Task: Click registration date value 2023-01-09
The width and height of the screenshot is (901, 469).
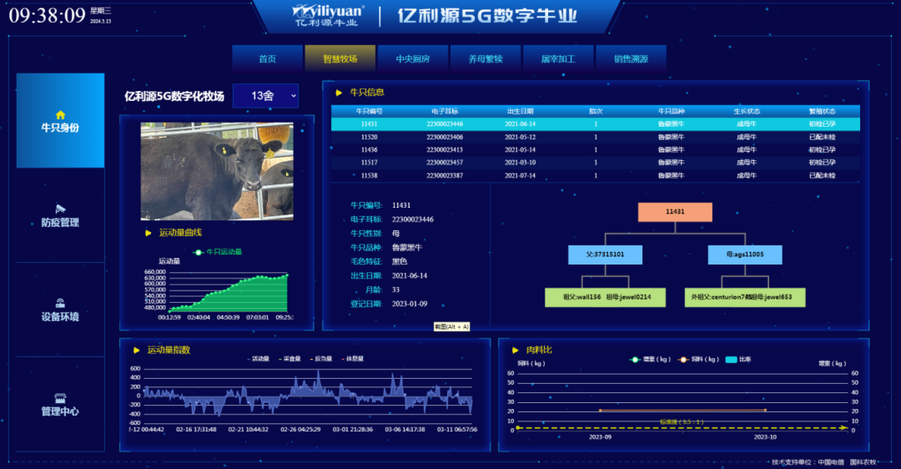Action: coord(410,304)
